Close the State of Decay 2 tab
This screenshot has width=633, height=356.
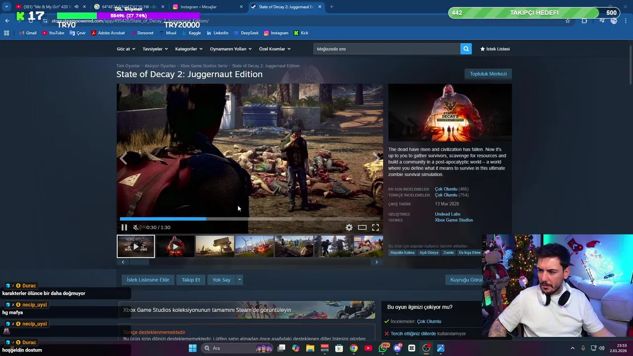click(x=319, y=7)
